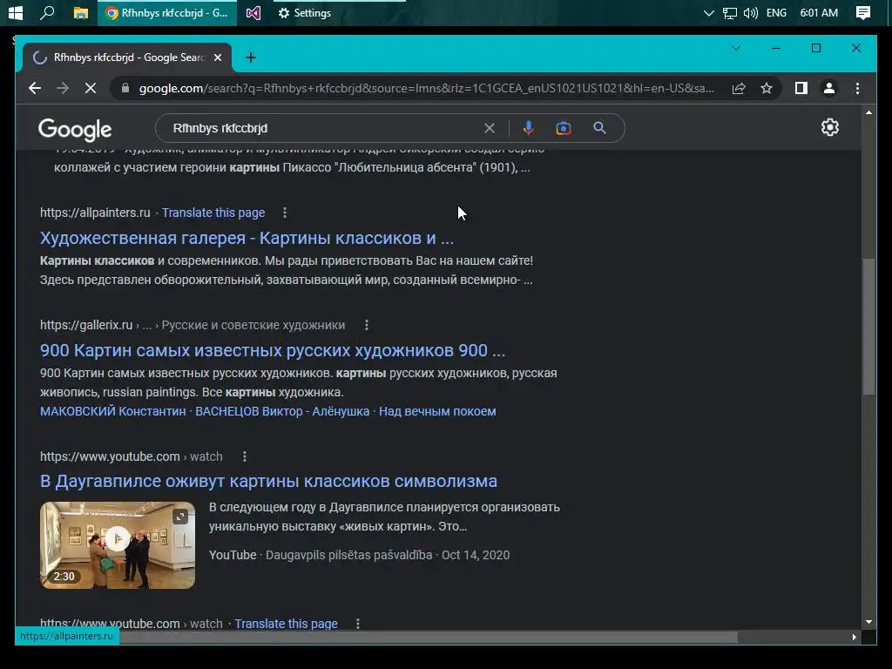Open Windows taskbar search
The width and height of the screenshot is (892, 669).
(x=47, y=12)
